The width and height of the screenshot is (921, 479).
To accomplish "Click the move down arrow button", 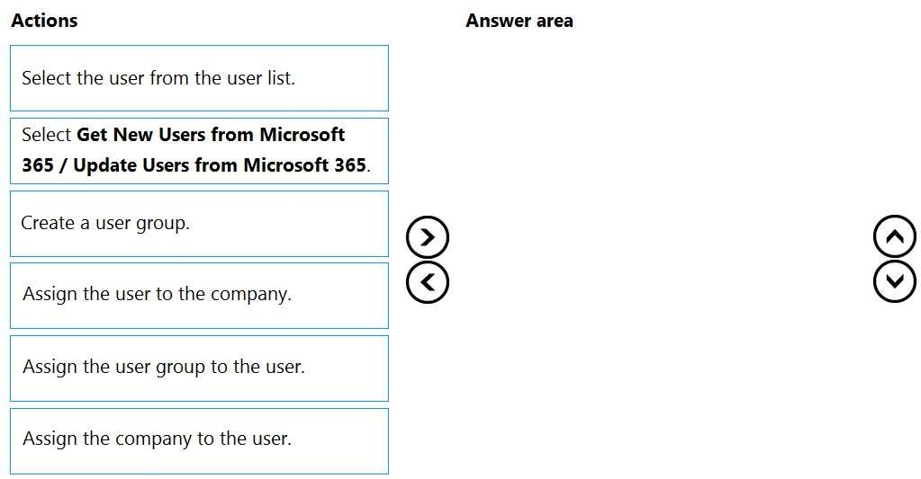I will click(894, 282).
